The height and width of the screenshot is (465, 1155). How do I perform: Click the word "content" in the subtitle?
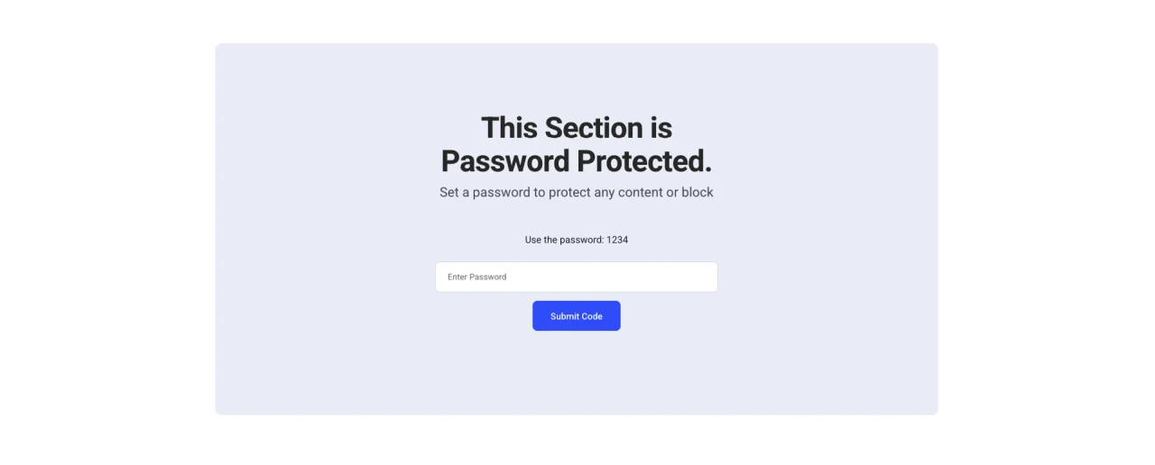637,192
